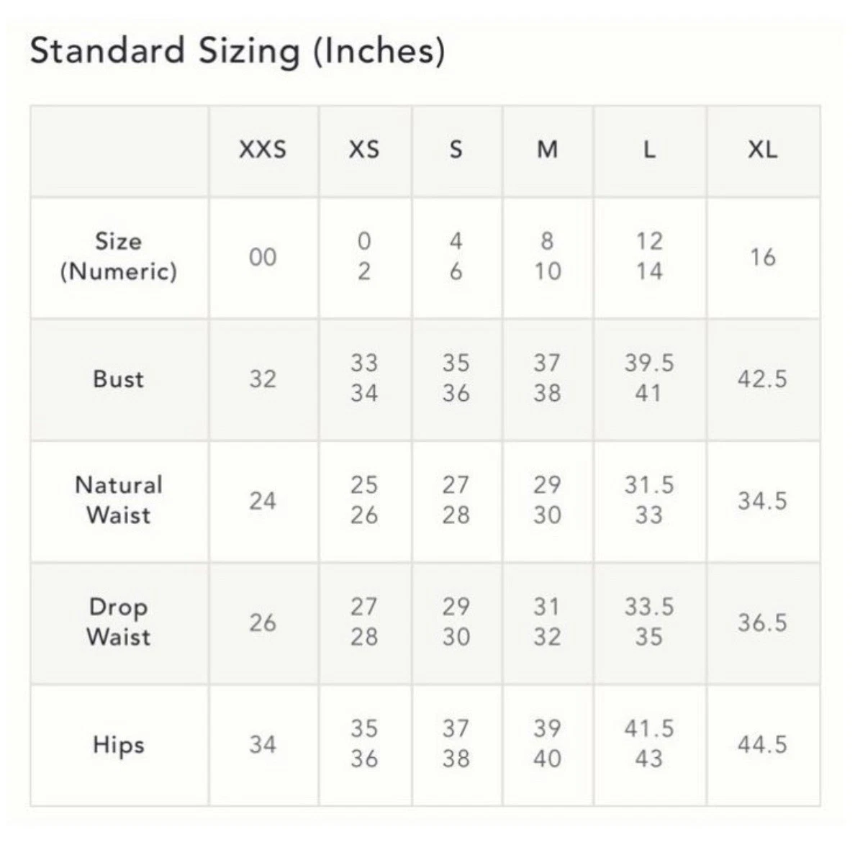Select the XXS column header

pyautogui.click(x=263, y=150)
